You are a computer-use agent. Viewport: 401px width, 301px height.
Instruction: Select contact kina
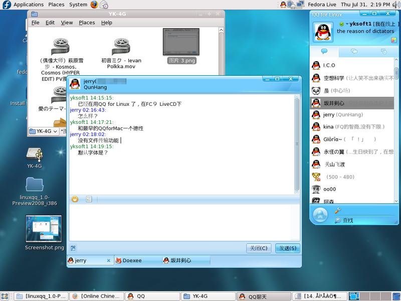pos(352,127)
